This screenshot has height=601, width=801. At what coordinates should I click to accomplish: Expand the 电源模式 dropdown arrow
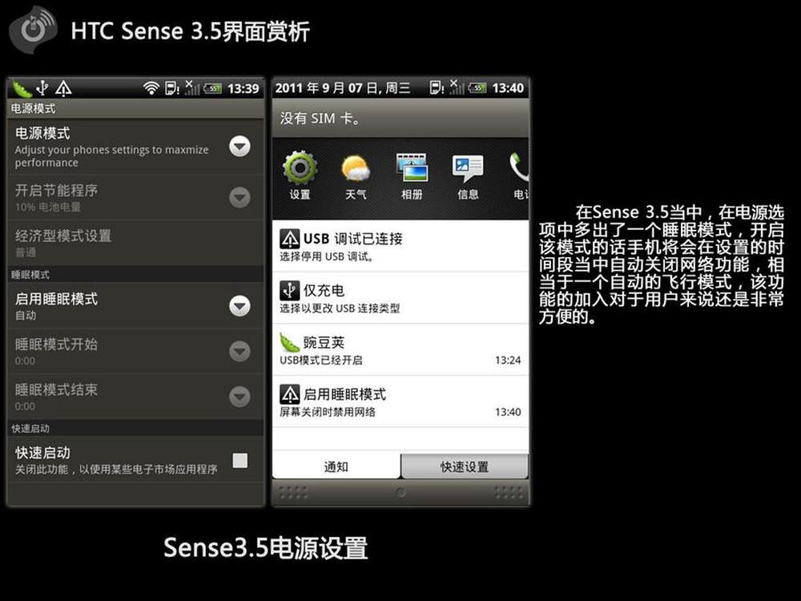[x=239, y=146]
